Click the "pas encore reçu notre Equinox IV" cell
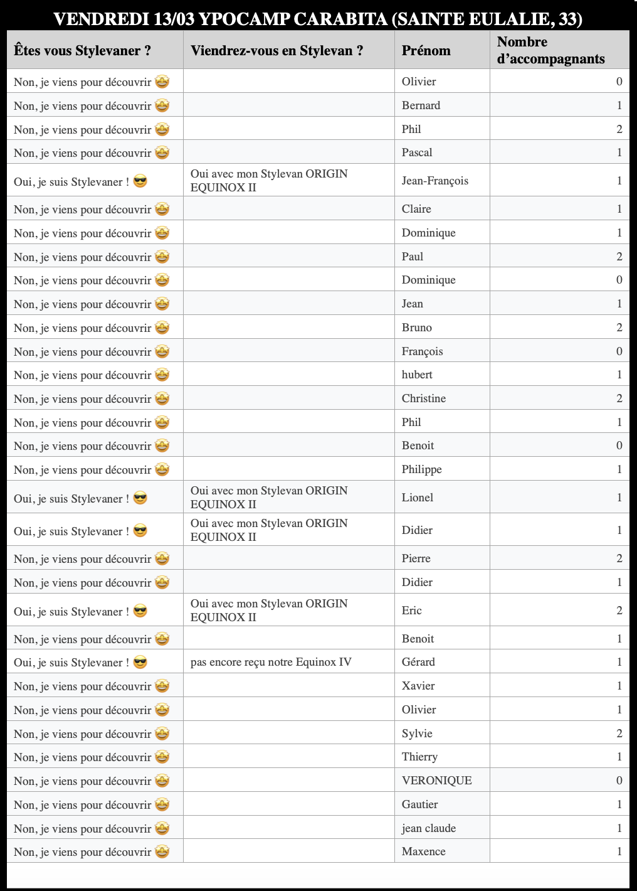Viewport: 637px width, 891px height. 271,662
